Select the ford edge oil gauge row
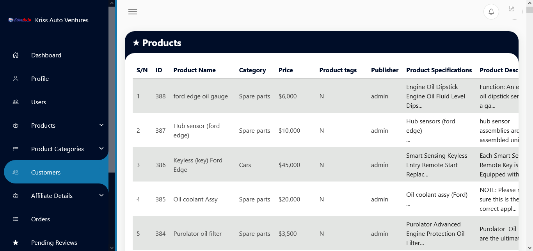Viewport: 533px width, 251px height. (325, 96)
